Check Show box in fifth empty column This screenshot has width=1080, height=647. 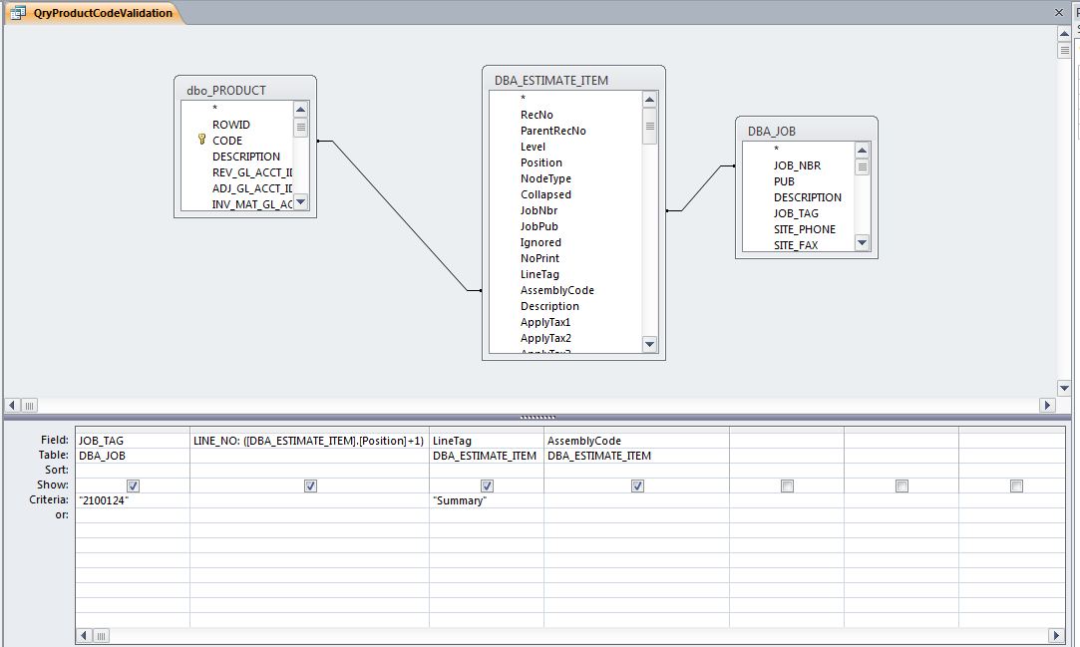[x=787, y=485]
